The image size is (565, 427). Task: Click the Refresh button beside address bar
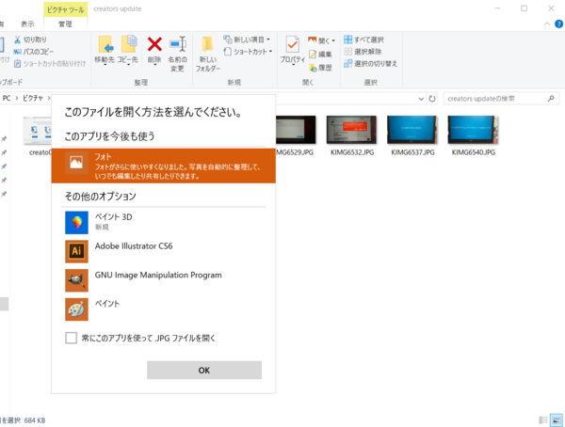click(432, 99)
